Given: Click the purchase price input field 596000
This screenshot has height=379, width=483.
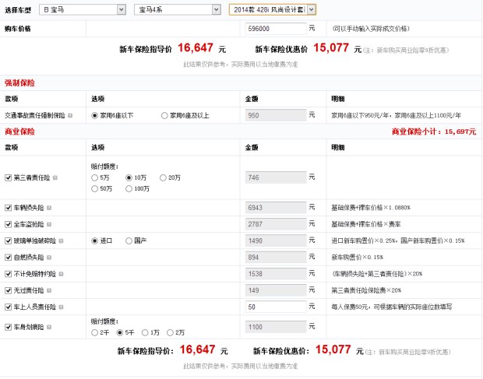Looking at the screenshot, I should 276,29.
